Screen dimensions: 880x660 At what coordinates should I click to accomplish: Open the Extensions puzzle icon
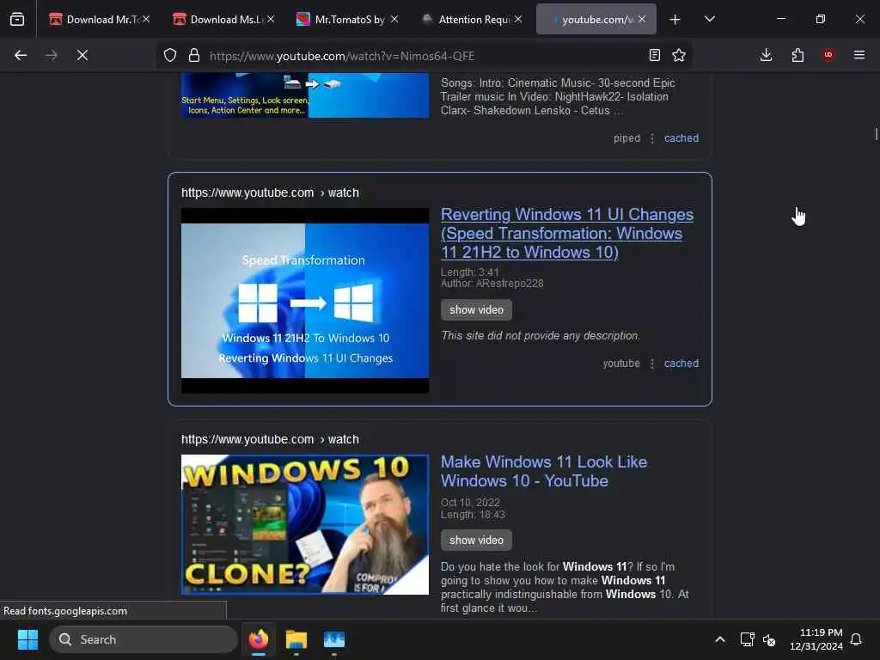pos(797,55)
